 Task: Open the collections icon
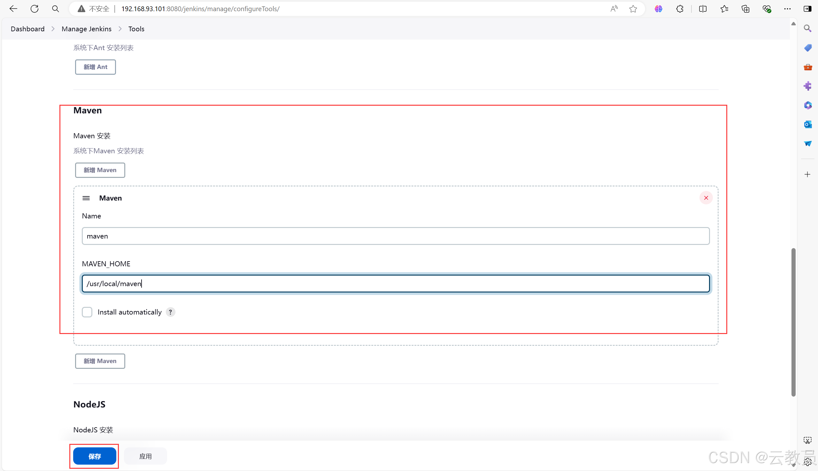click(x=745, y=9)
